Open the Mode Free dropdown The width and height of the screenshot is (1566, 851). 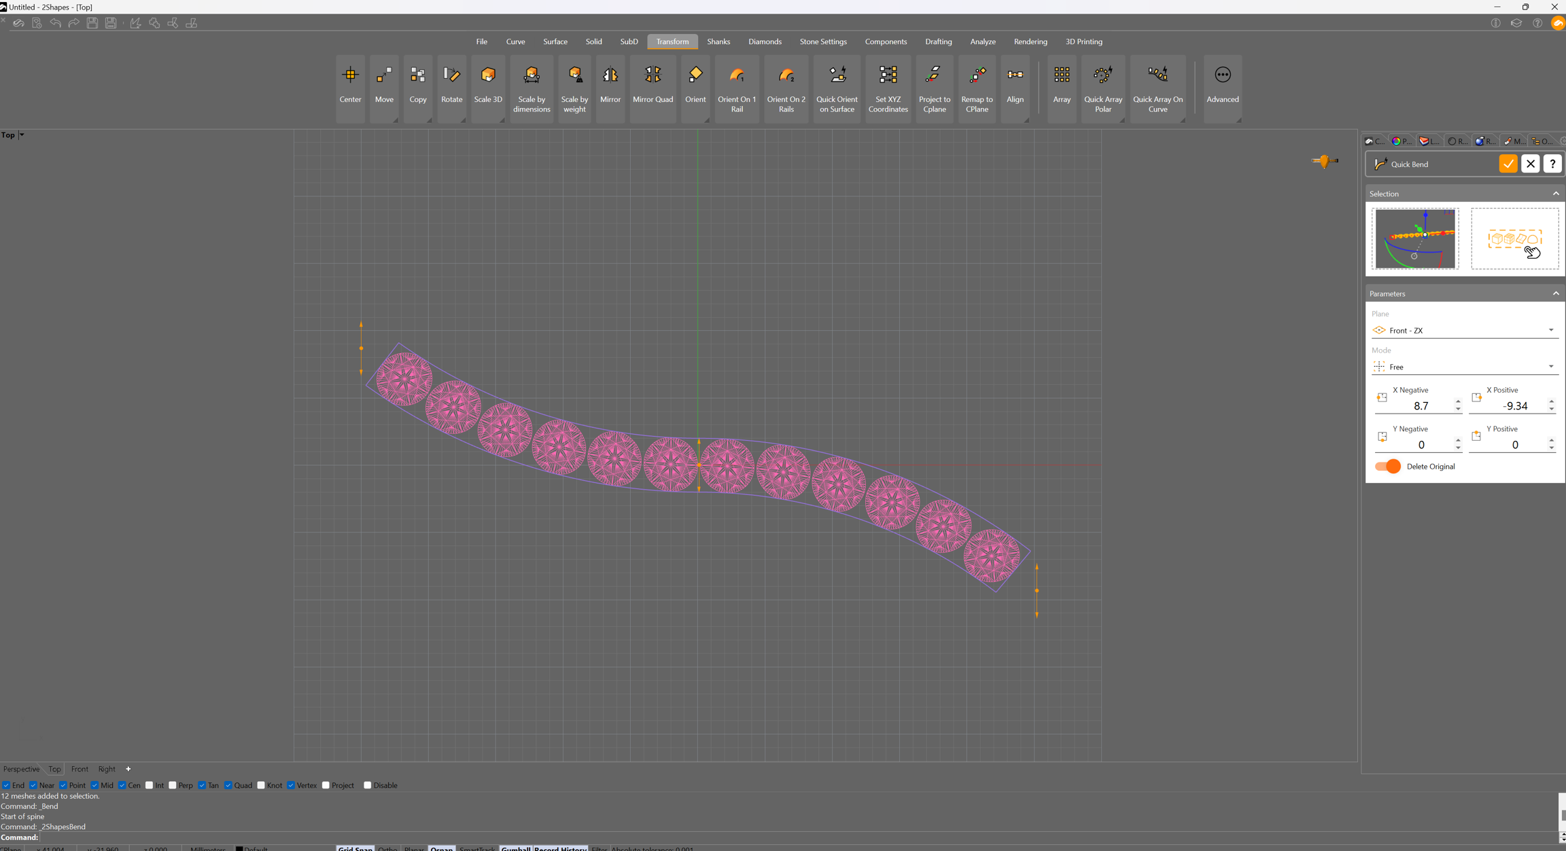tap(1464, 367)
